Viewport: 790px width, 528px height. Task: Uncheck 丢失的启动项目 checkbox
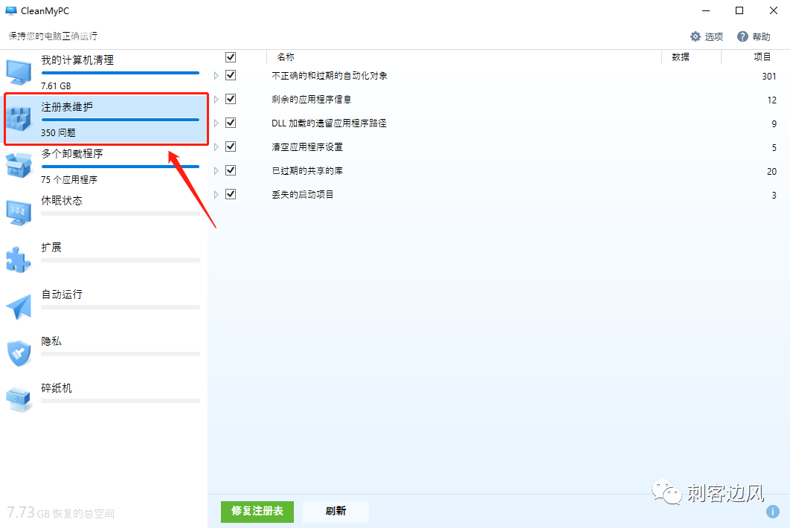(231, 194)
